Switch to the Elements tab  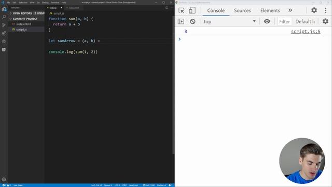(x=270, y=10)
